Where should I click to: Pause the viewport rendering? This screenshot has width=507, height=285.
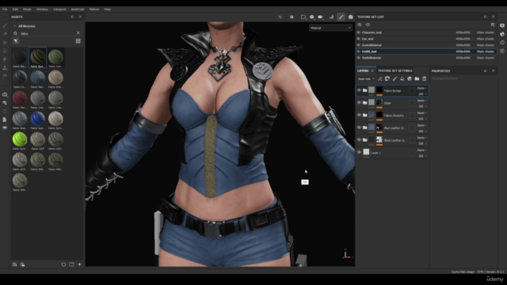tap(292, 17)
